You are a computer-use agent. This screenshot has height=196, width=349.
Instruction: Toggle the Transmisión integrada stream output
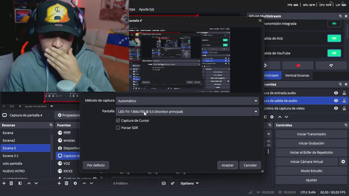334,23
